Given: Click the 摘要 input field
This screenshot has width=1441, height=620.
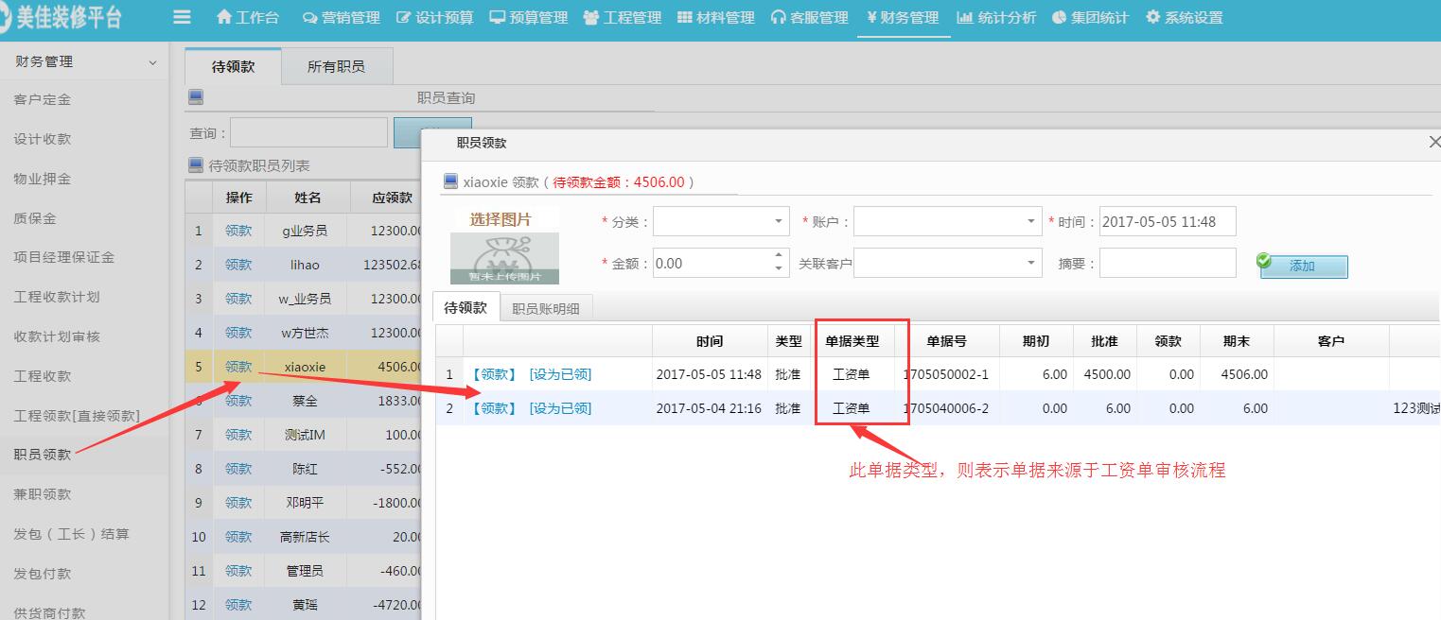Looking at the screenshot, I should coord(1168,263).
